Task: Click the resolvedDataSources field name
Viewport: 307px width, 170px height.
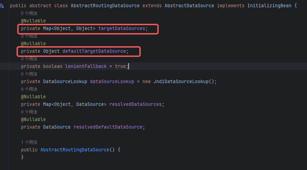Action: (x=135, y=104)
